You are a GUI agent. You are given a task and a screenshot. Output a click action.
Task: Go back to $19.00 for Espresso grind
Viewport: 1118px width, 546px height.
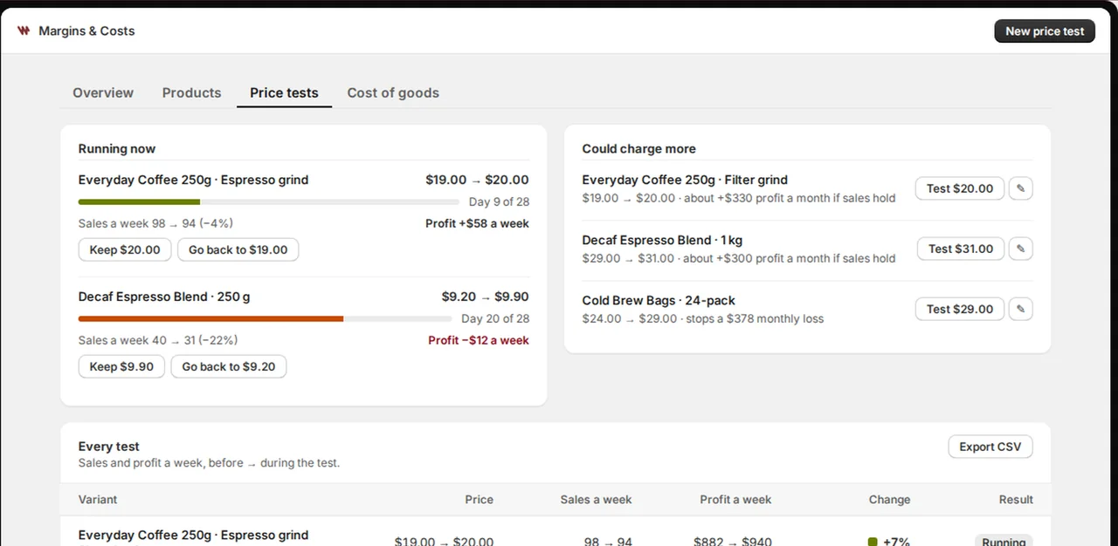point(238,249)
